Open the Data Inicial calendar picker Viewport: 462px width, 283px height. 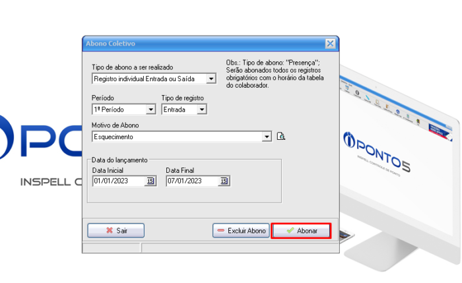150,181
